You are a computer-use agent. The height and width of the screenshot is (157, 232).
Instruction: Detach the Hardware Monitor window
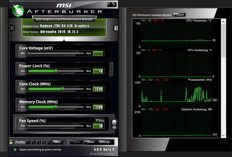pyautogui.click(x=179, y=15)
